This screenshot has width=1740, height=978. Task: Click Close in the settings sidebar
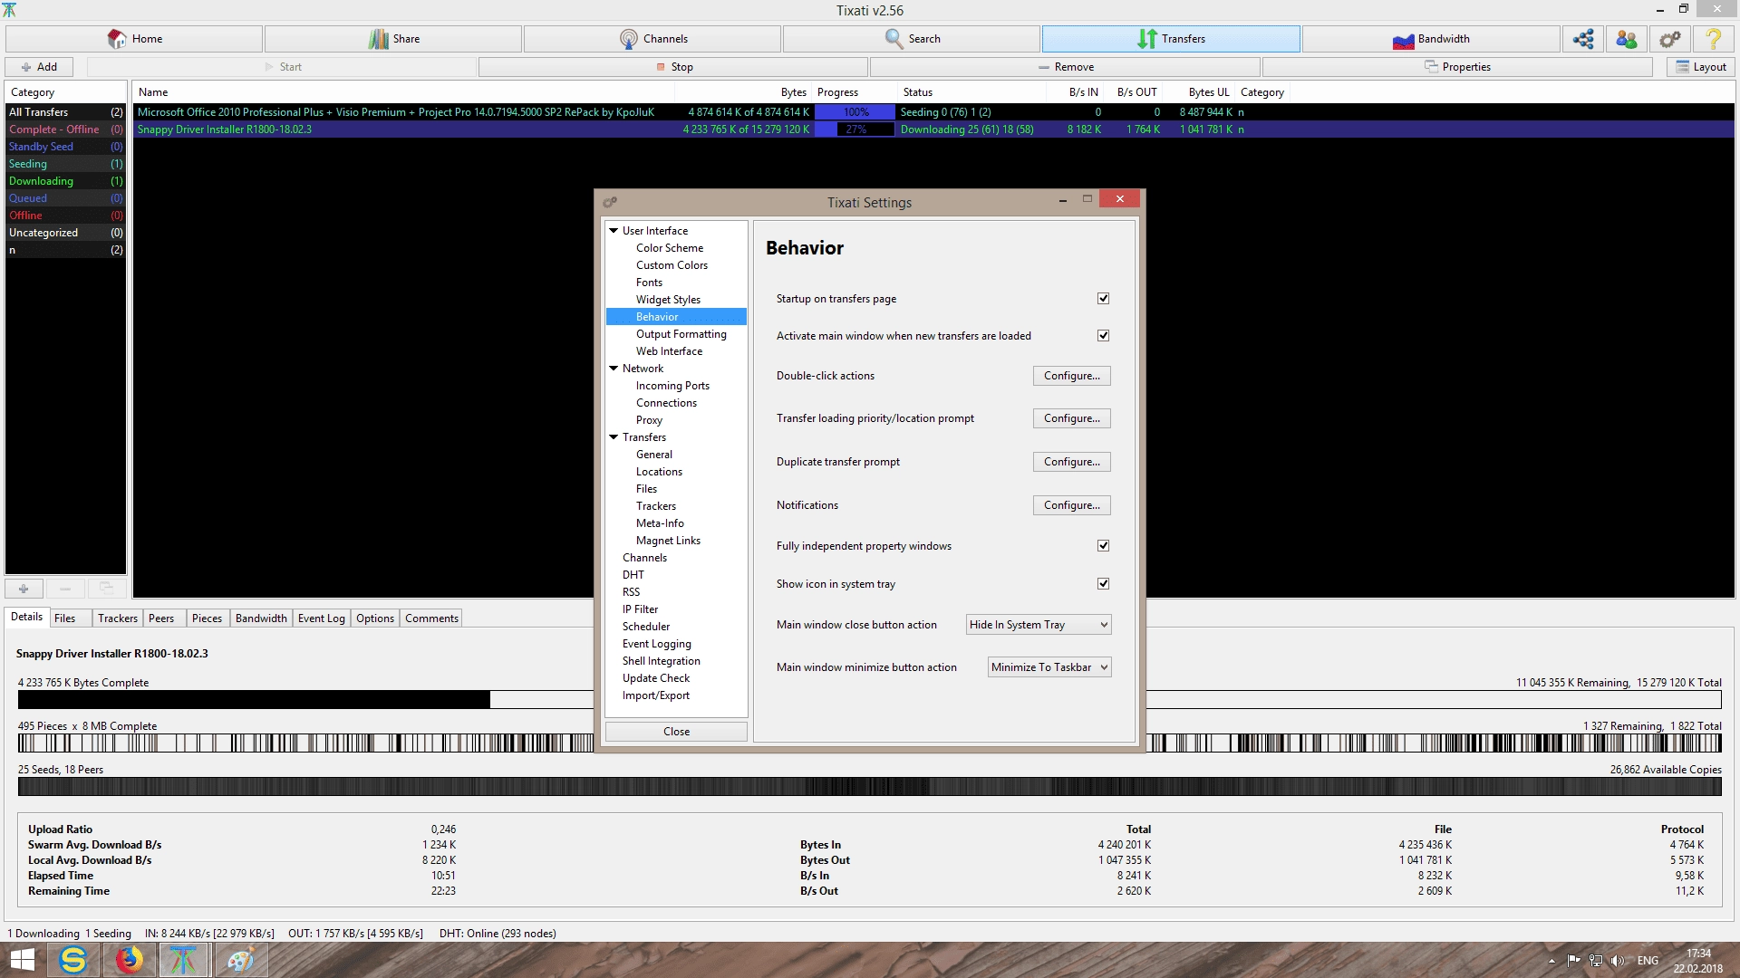(676, 731)
